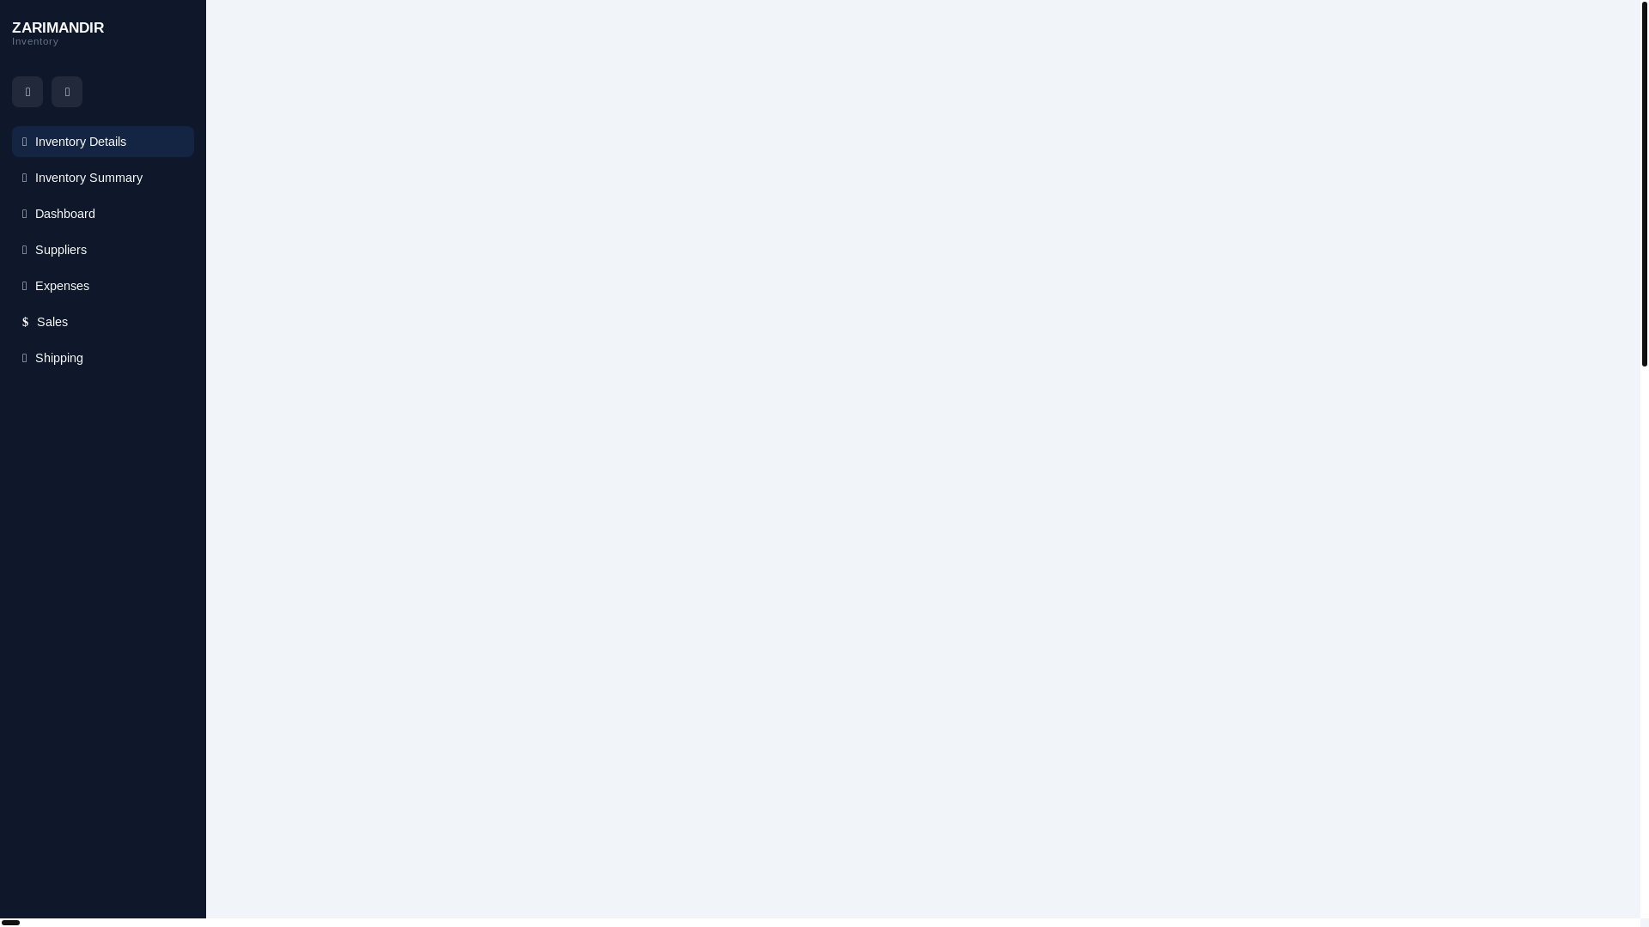
Task: Go to Inventory Summary
Action: tap(103, 178)
